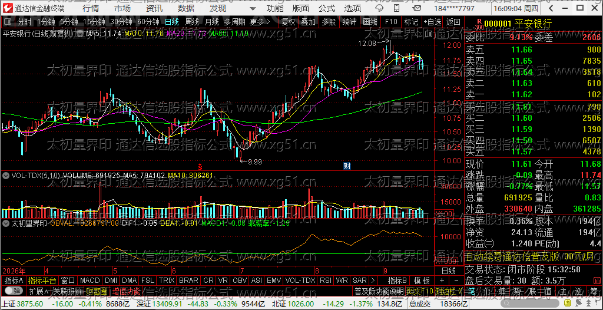This screenshot has height=310, width=603.
Task: Open the 功能 menu
Action: 275,8
